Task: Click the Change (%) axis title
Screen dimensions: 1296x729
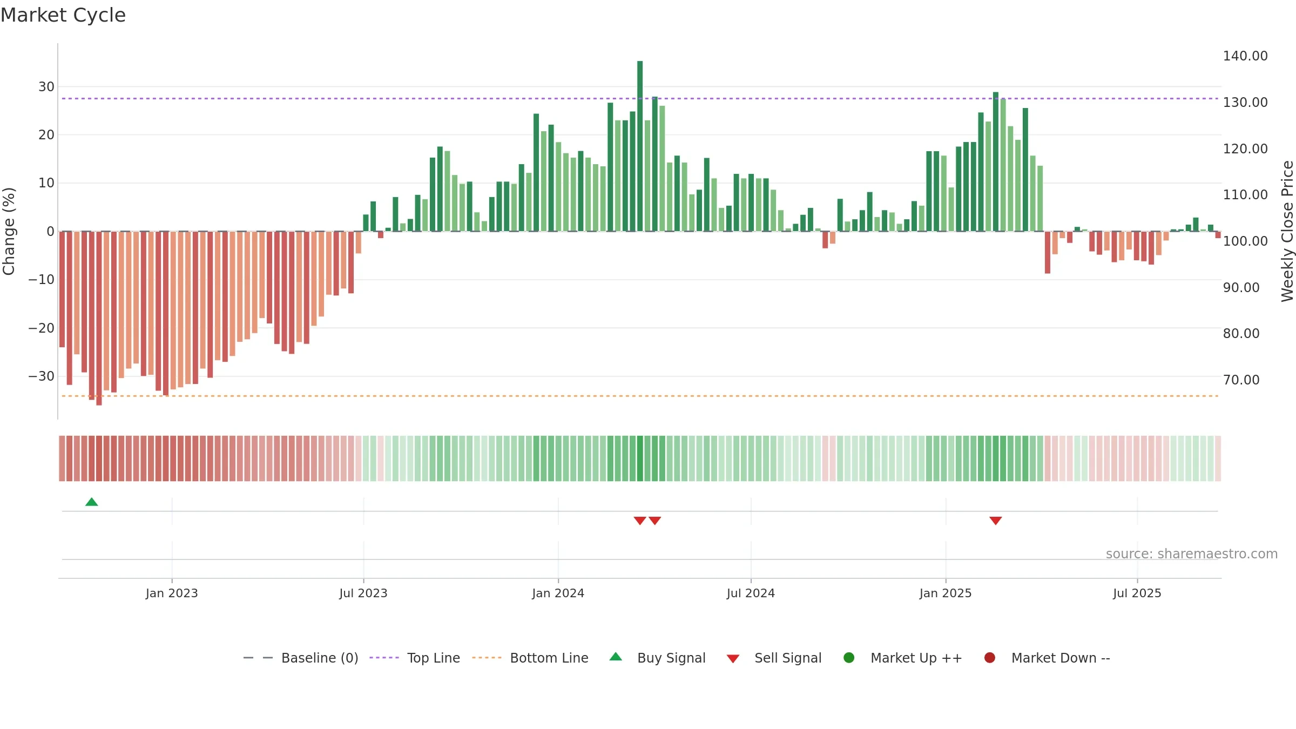Action: [x=9, y=231]
